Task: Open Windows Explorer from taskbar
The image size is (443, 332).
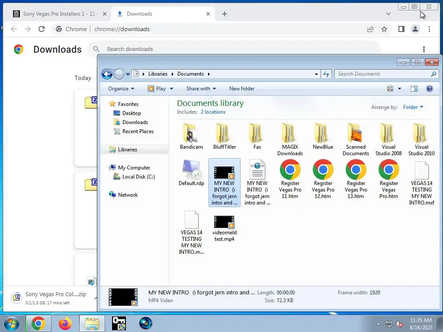Action: (92, 323)
